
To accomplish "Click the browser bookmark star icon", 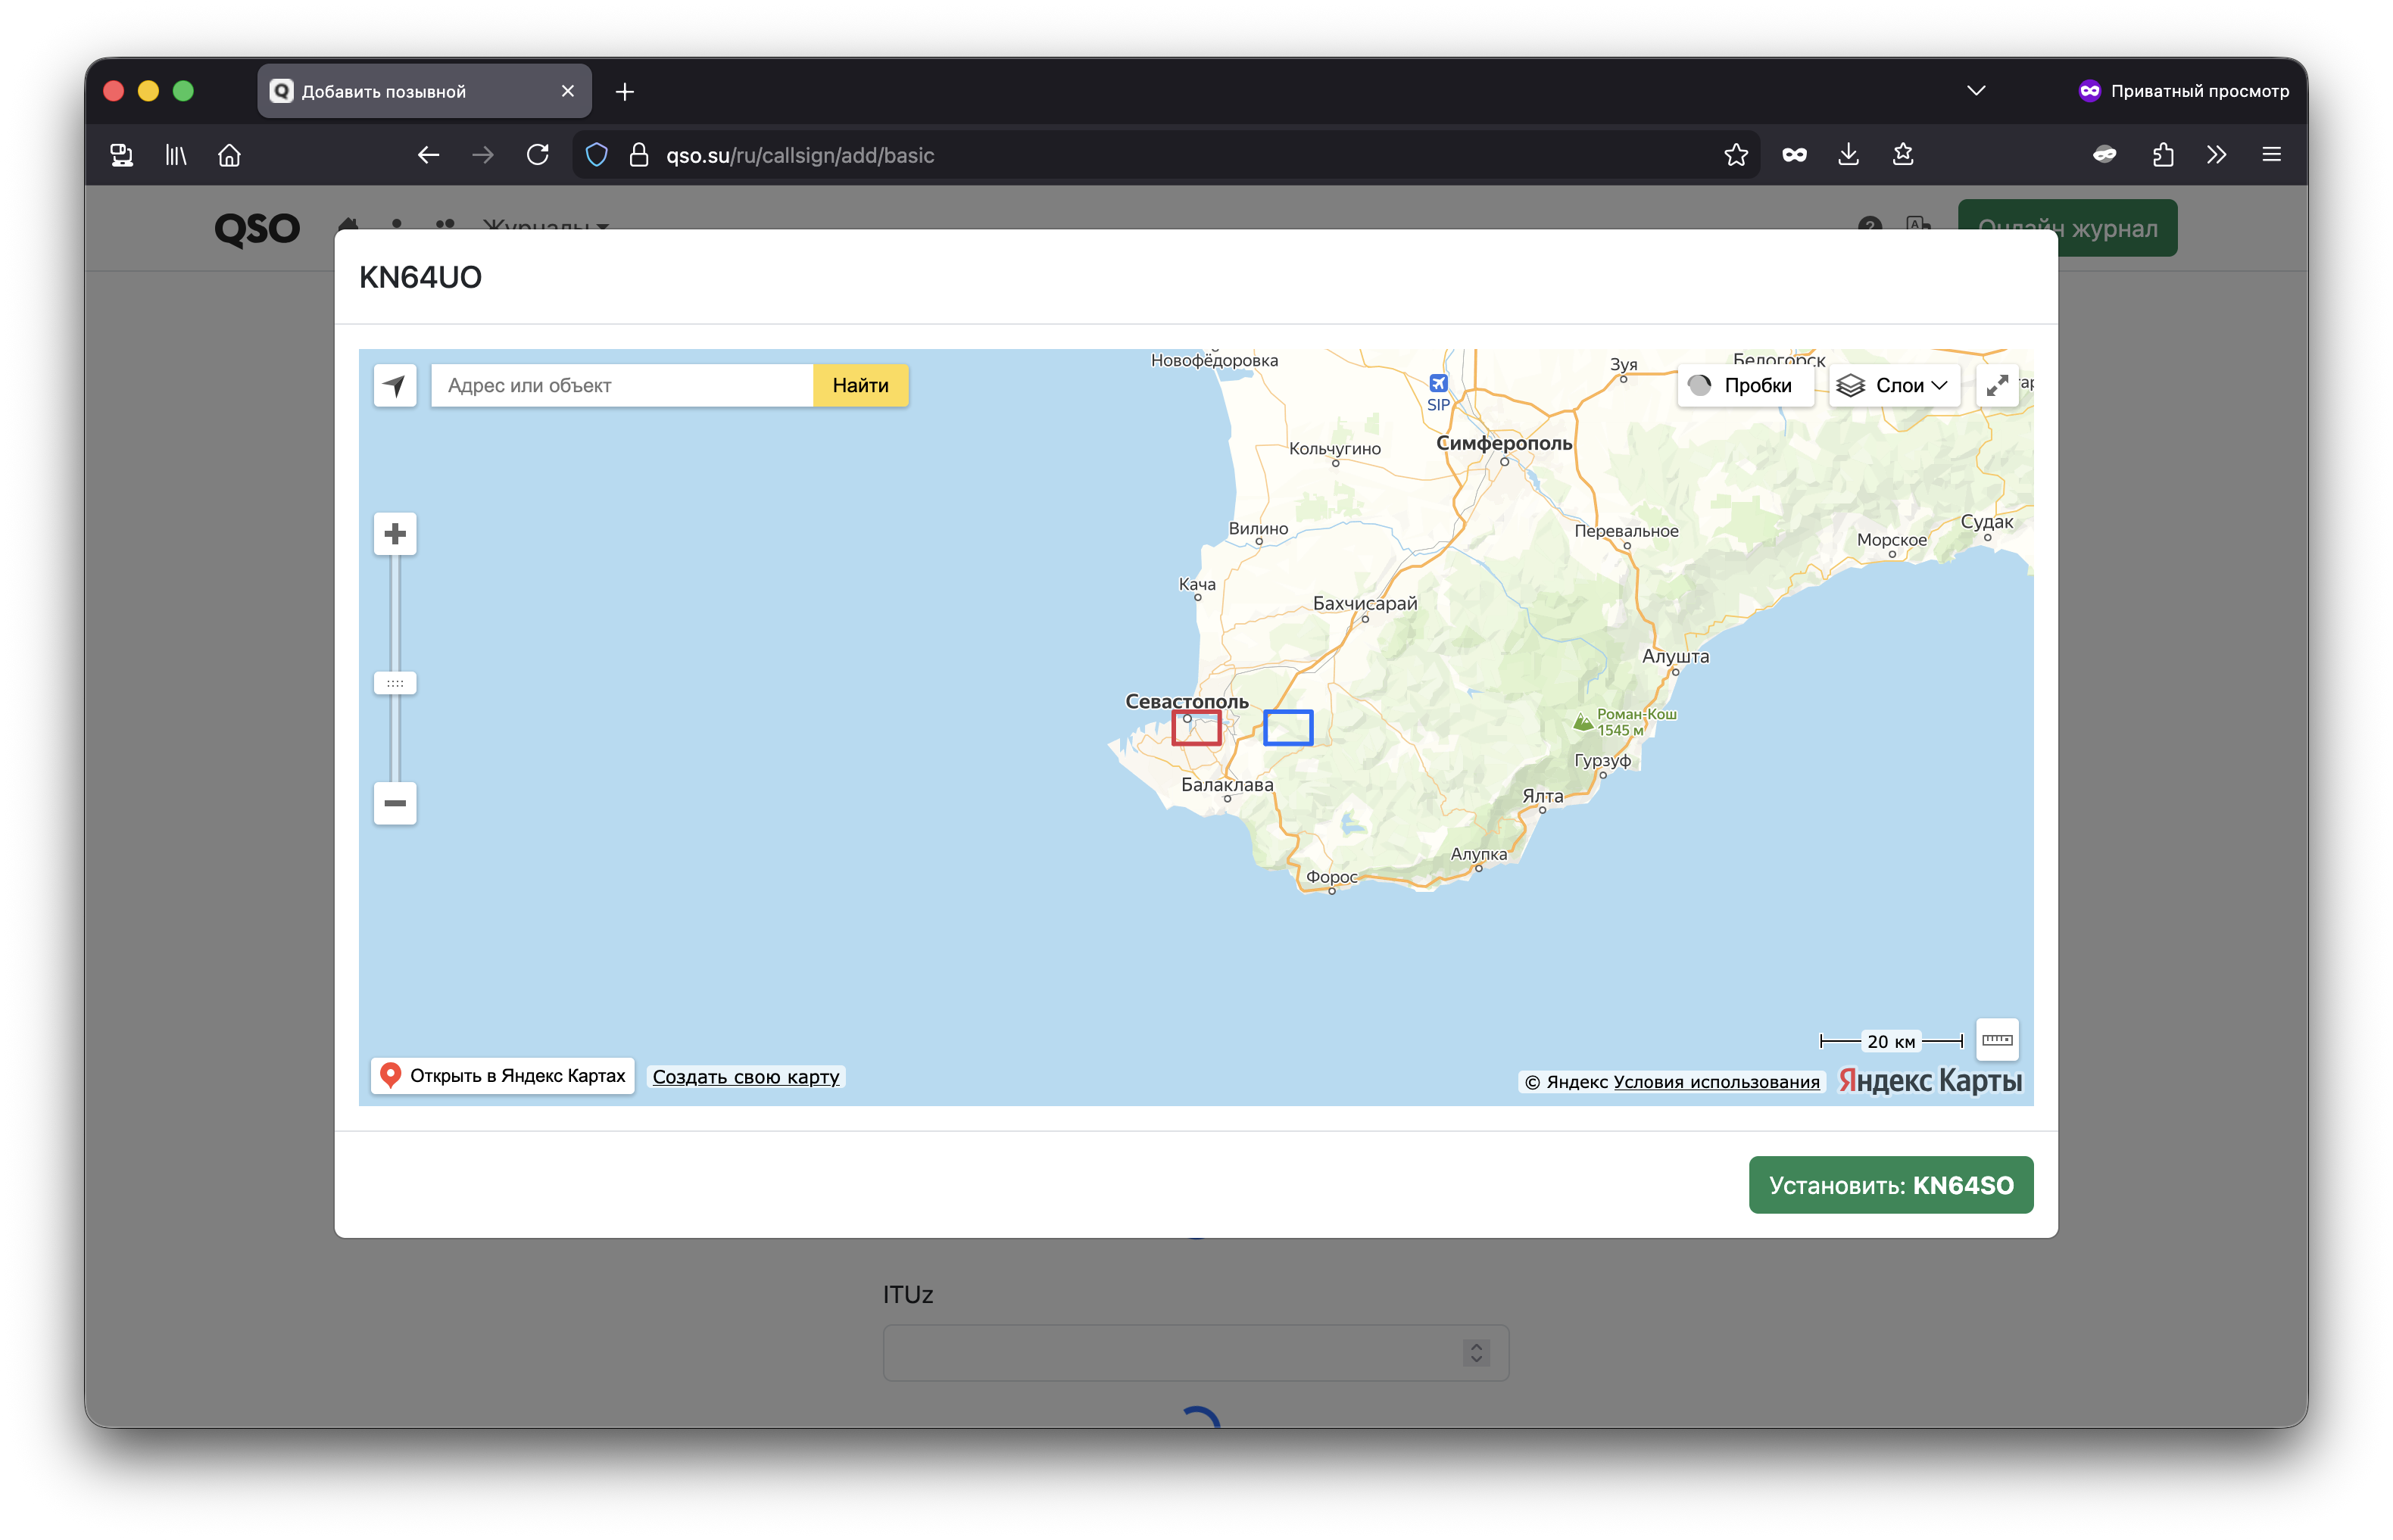I will 1736,155.
